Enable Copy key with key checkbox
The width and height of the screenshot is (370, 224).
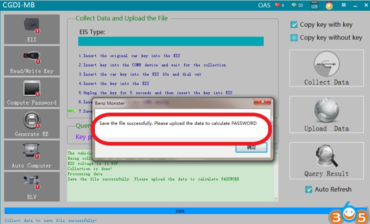[294, 25]
